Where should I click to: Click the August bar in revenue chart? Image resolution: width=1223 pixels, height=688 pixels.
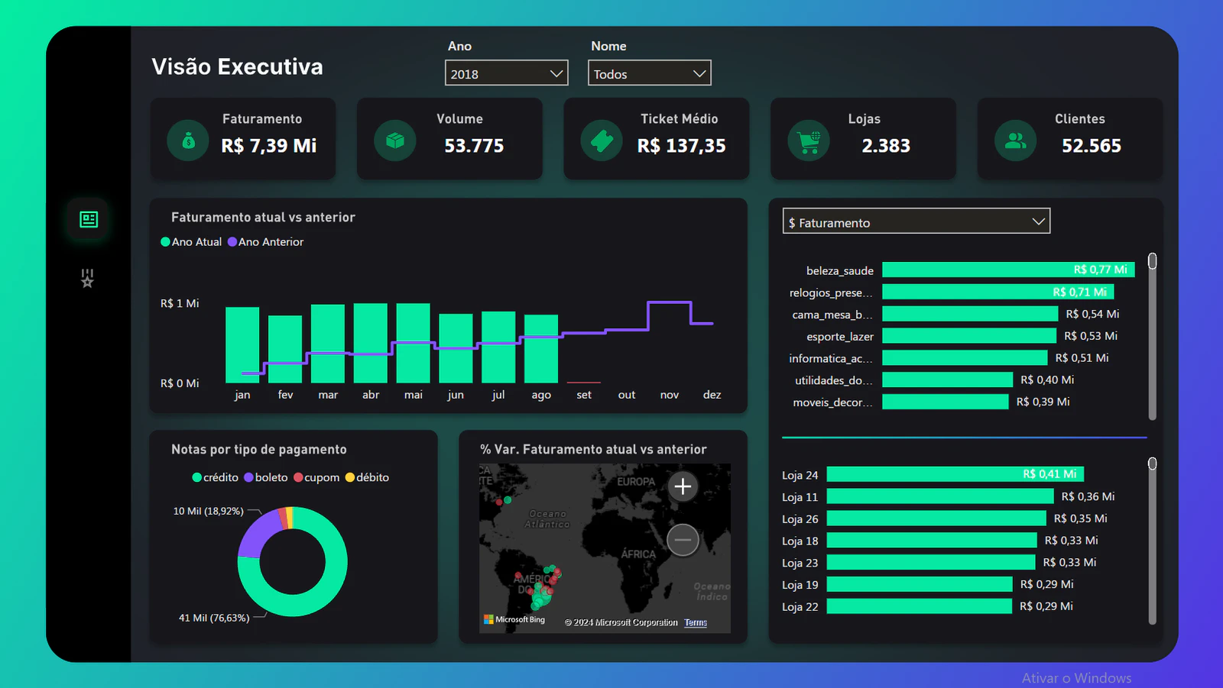click(541, 349)
